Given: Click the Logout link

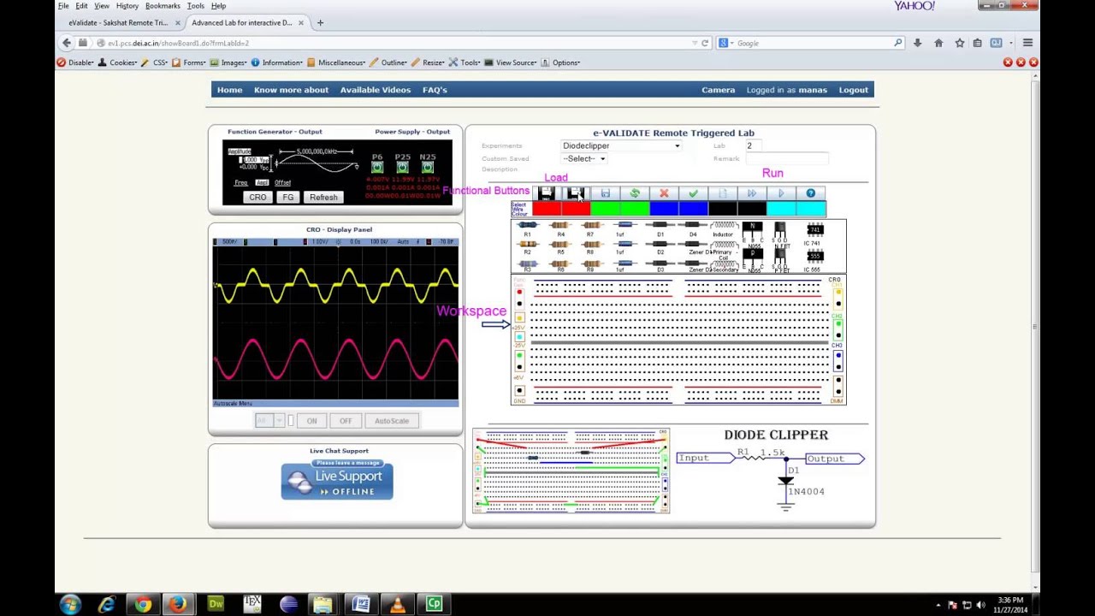Looking at the screenshot, I should pos(854,90).
